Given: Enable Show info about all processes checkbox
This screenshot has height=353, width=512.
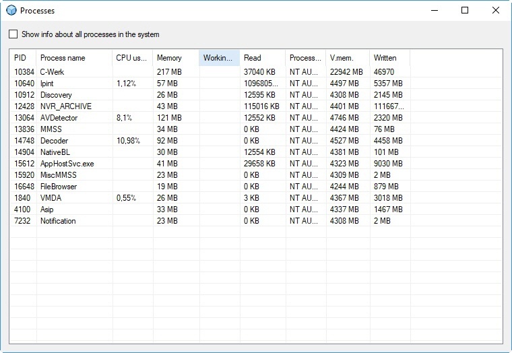Looking at the screenshot, I should pyautogui.click(x=13, y=34).
